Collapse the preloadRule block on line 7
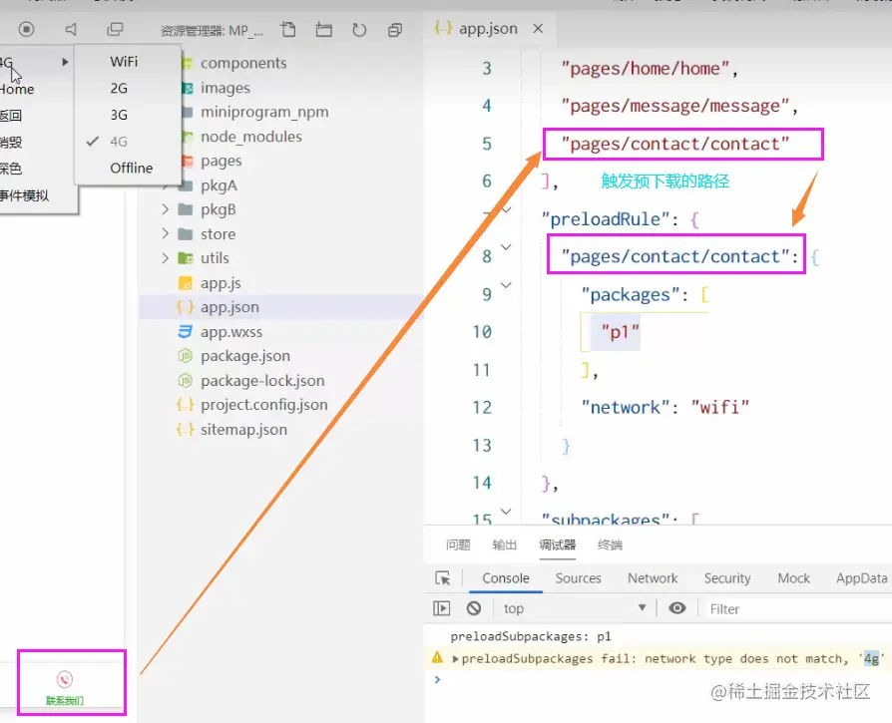Screen dimensions: 892x723 tap(506, 209)
